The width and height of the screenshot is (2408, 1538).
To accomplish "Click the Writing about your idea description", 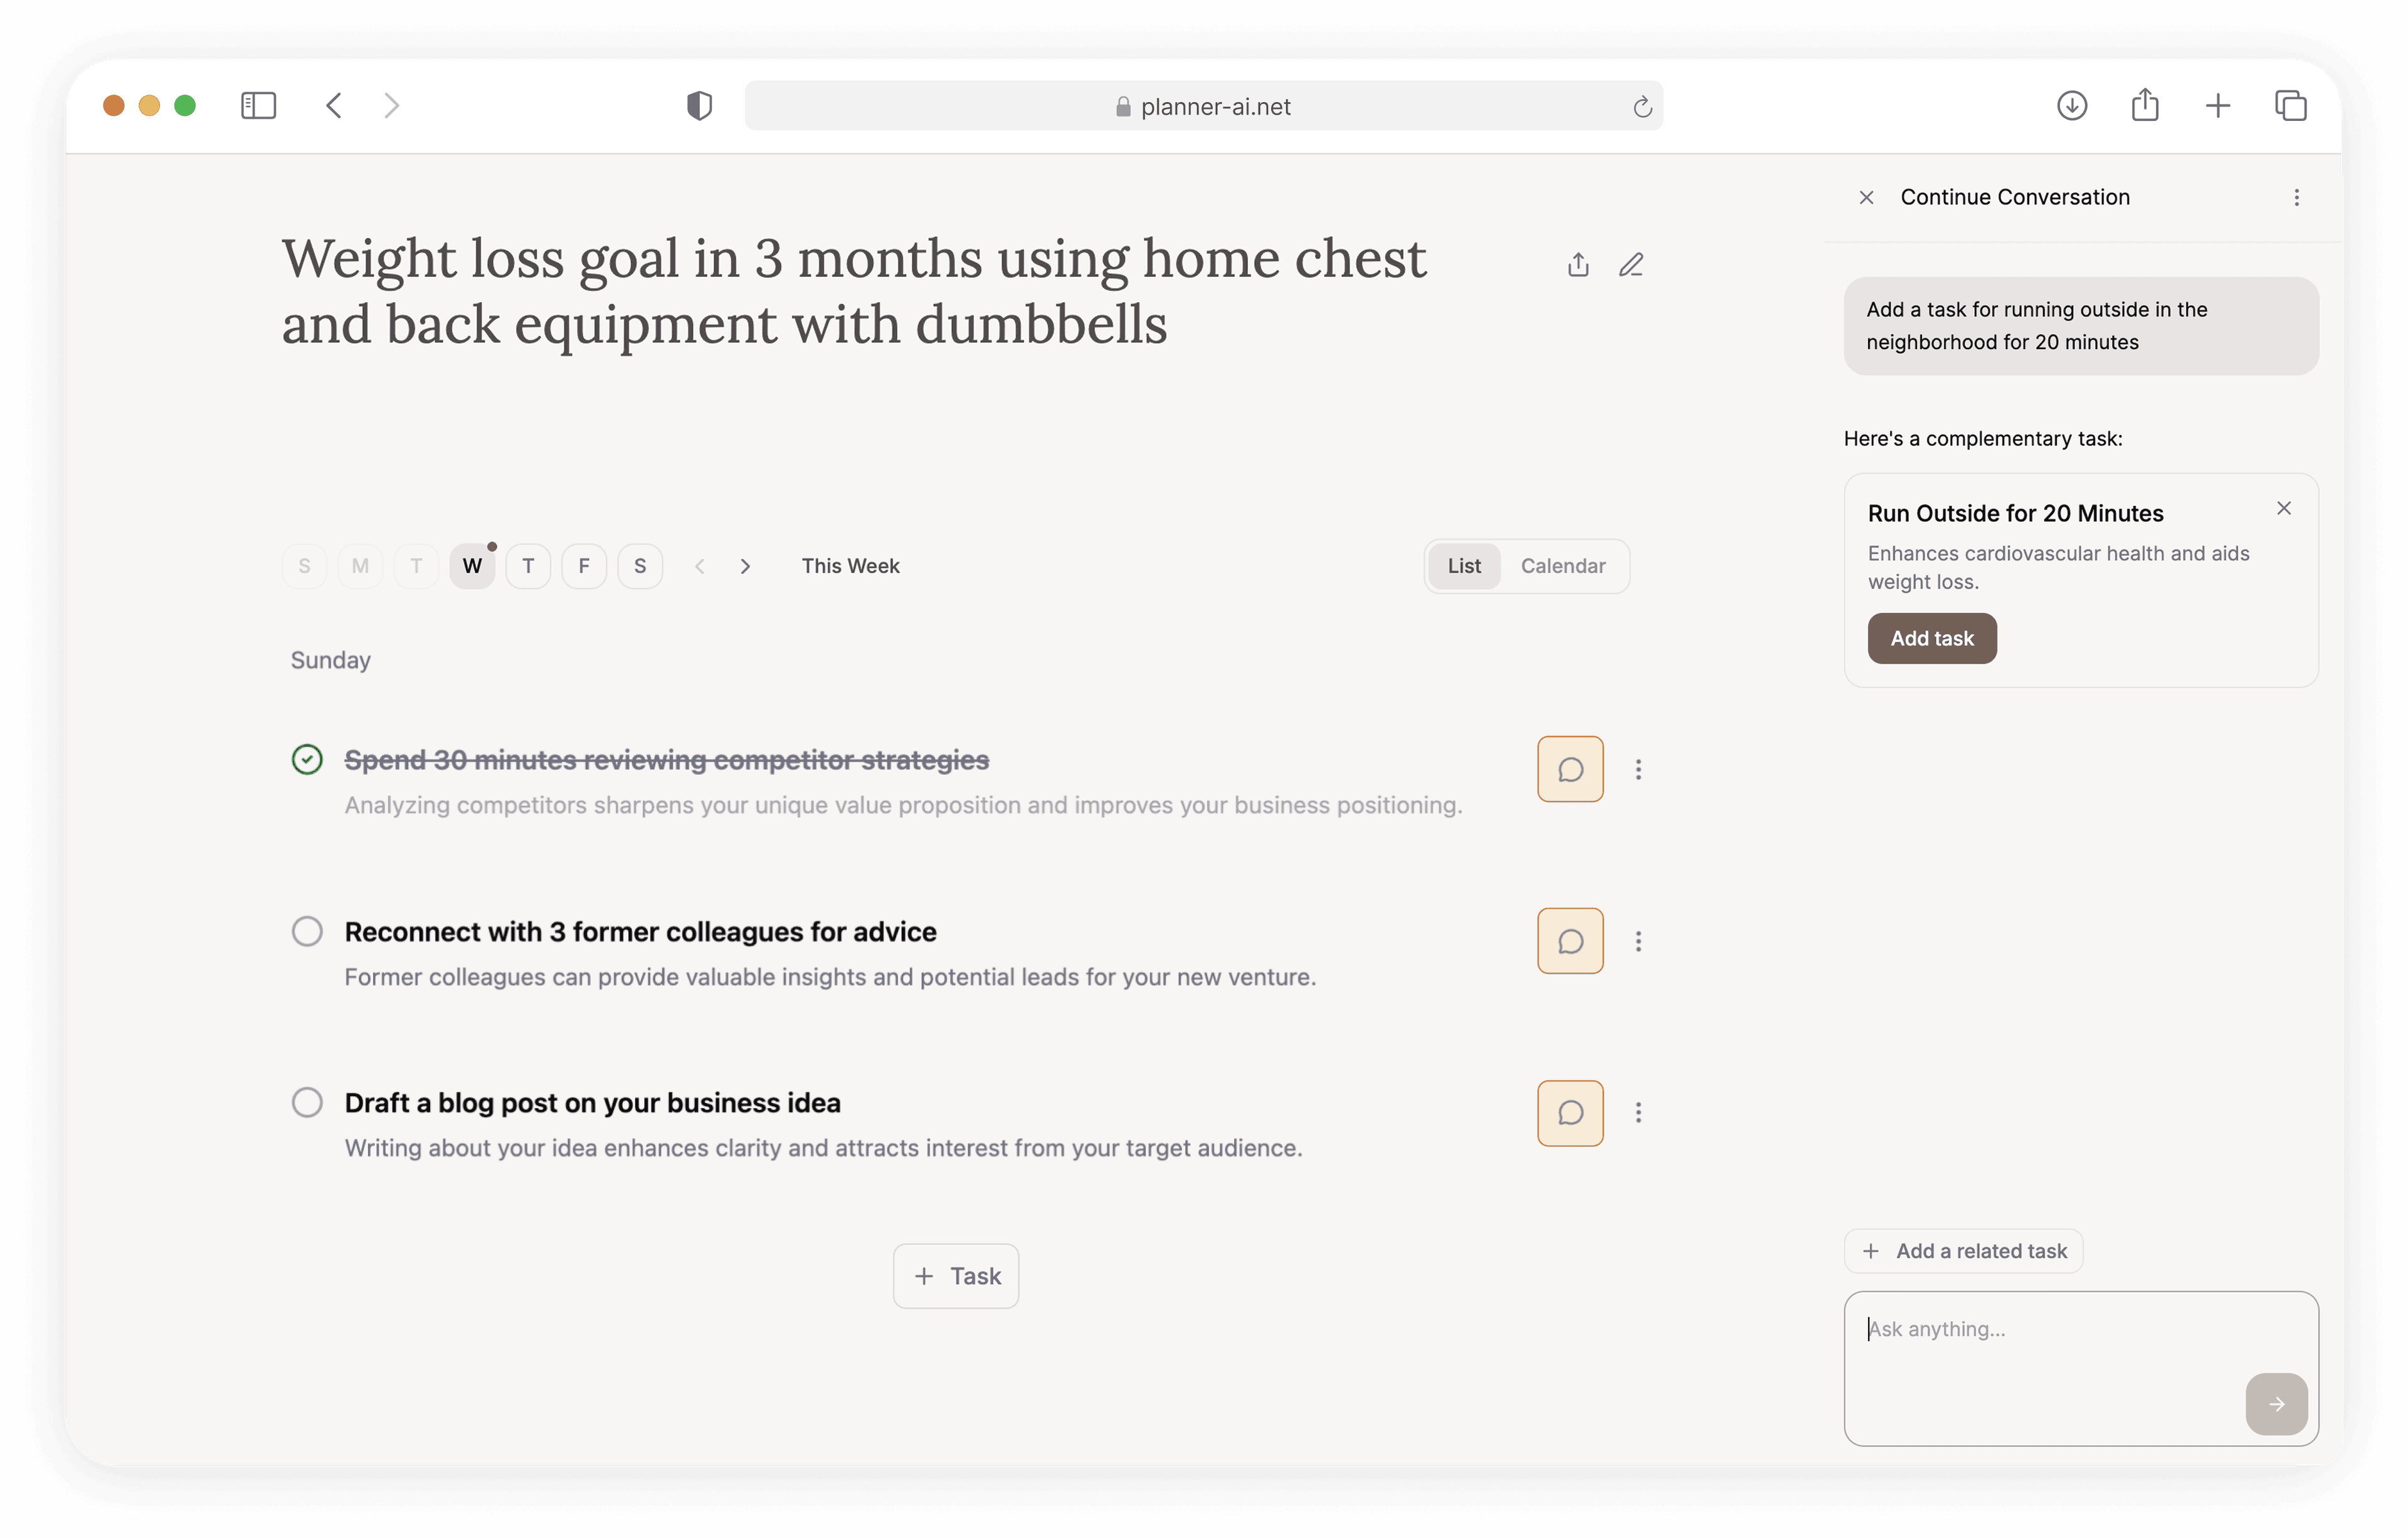I will pos(823,1148).
